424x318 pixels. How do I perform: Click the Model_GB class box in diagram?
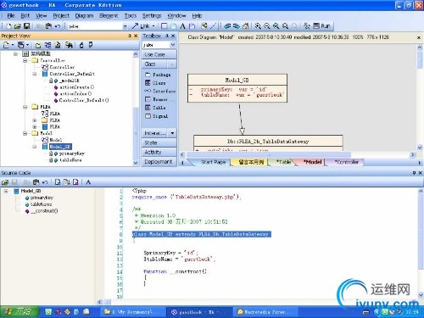click(x=237, y=88)
